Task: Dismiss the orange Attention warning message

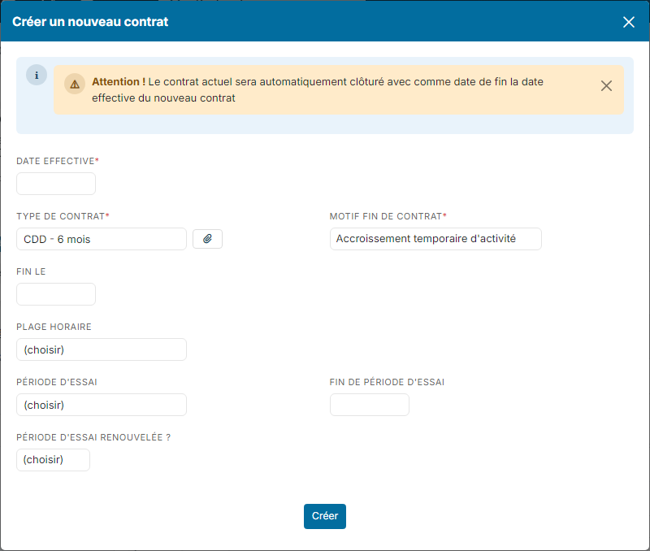Action: tap(606, 86)
